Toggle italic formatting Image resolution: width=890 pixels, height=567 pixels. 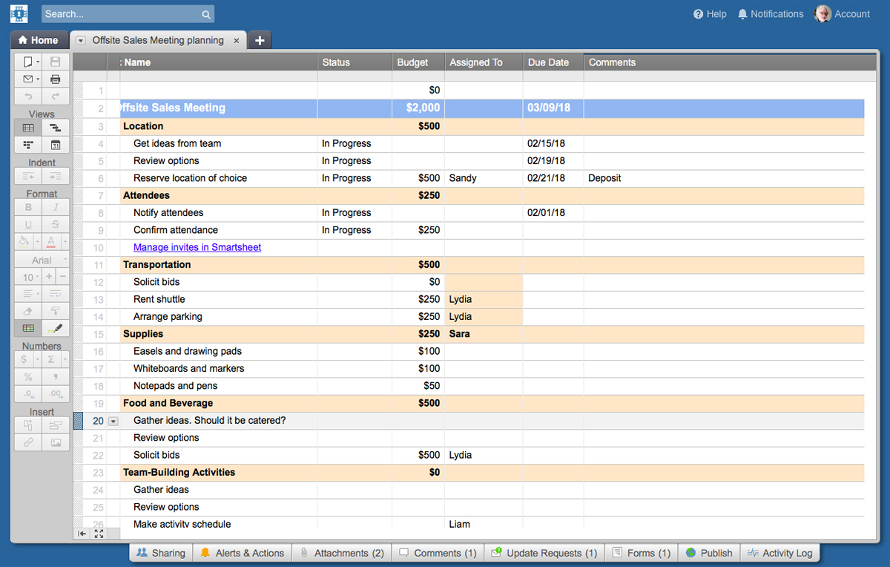point(56,207)
